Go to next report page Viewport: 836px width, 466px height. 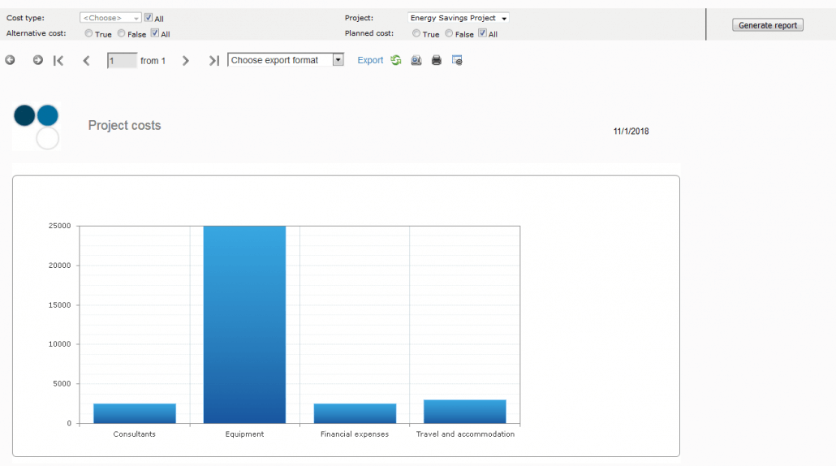pyautogui.click(x=186, y=60)
